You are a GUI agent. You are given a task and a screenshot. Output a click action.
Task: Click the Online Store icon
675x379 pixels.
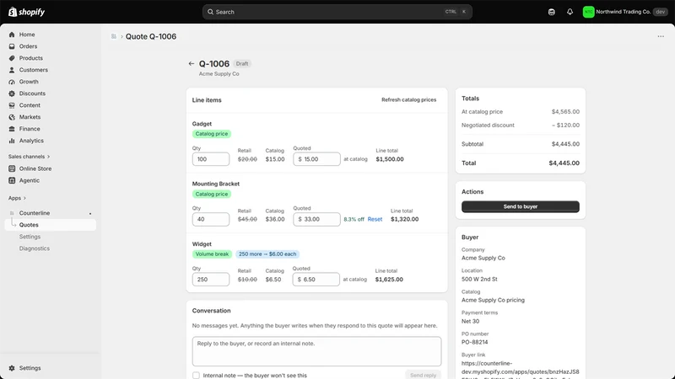[x=12, y=168]
